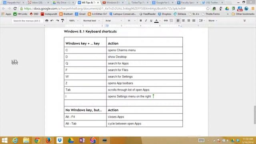The height and width of the screenshot is (144, 256).
Task: Print the document using printer icon
Action: coord(47,20)
